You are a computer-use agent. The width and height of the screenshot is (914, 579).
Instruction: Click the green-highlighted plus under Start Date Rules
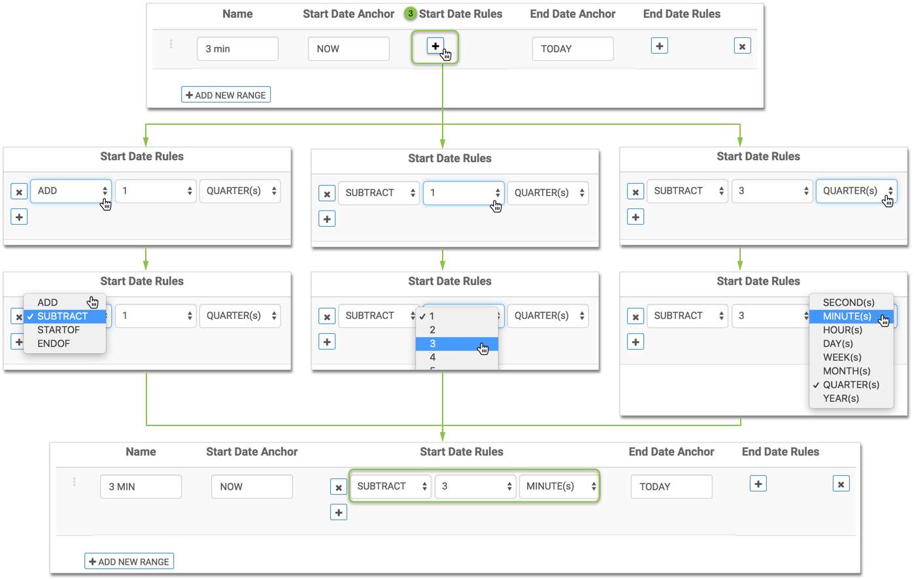coord(435,46)
